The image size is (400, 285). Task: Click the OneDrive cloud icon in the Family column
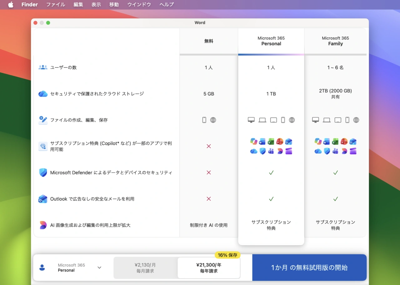pyautogui.click(x=318, y=151)
